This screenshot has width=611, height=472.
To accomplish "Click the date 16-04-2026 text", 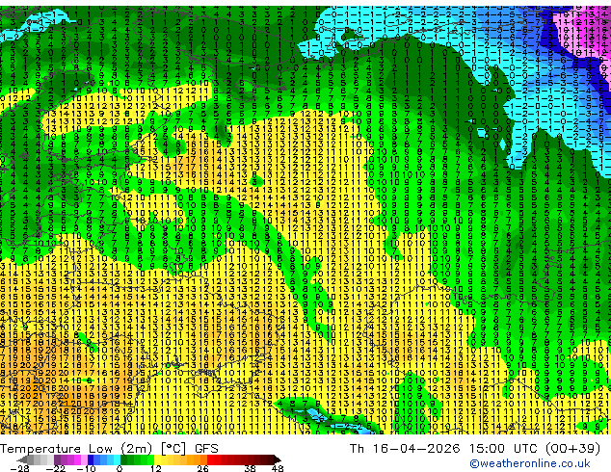I will pos(416,448).
